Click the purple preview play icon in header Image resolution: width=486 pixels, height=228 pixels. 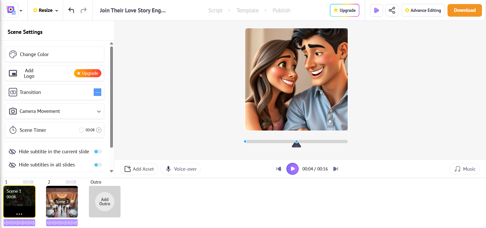pos(376,10)
